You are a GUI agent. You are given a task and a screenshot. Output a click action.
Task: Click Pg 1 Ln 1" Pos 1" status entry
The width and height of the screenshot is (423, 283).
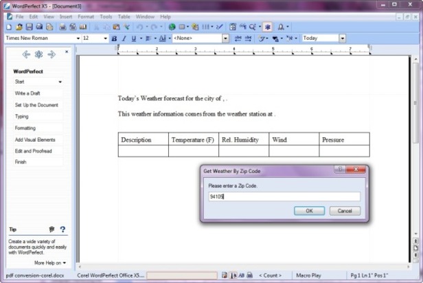click(369, 275)
